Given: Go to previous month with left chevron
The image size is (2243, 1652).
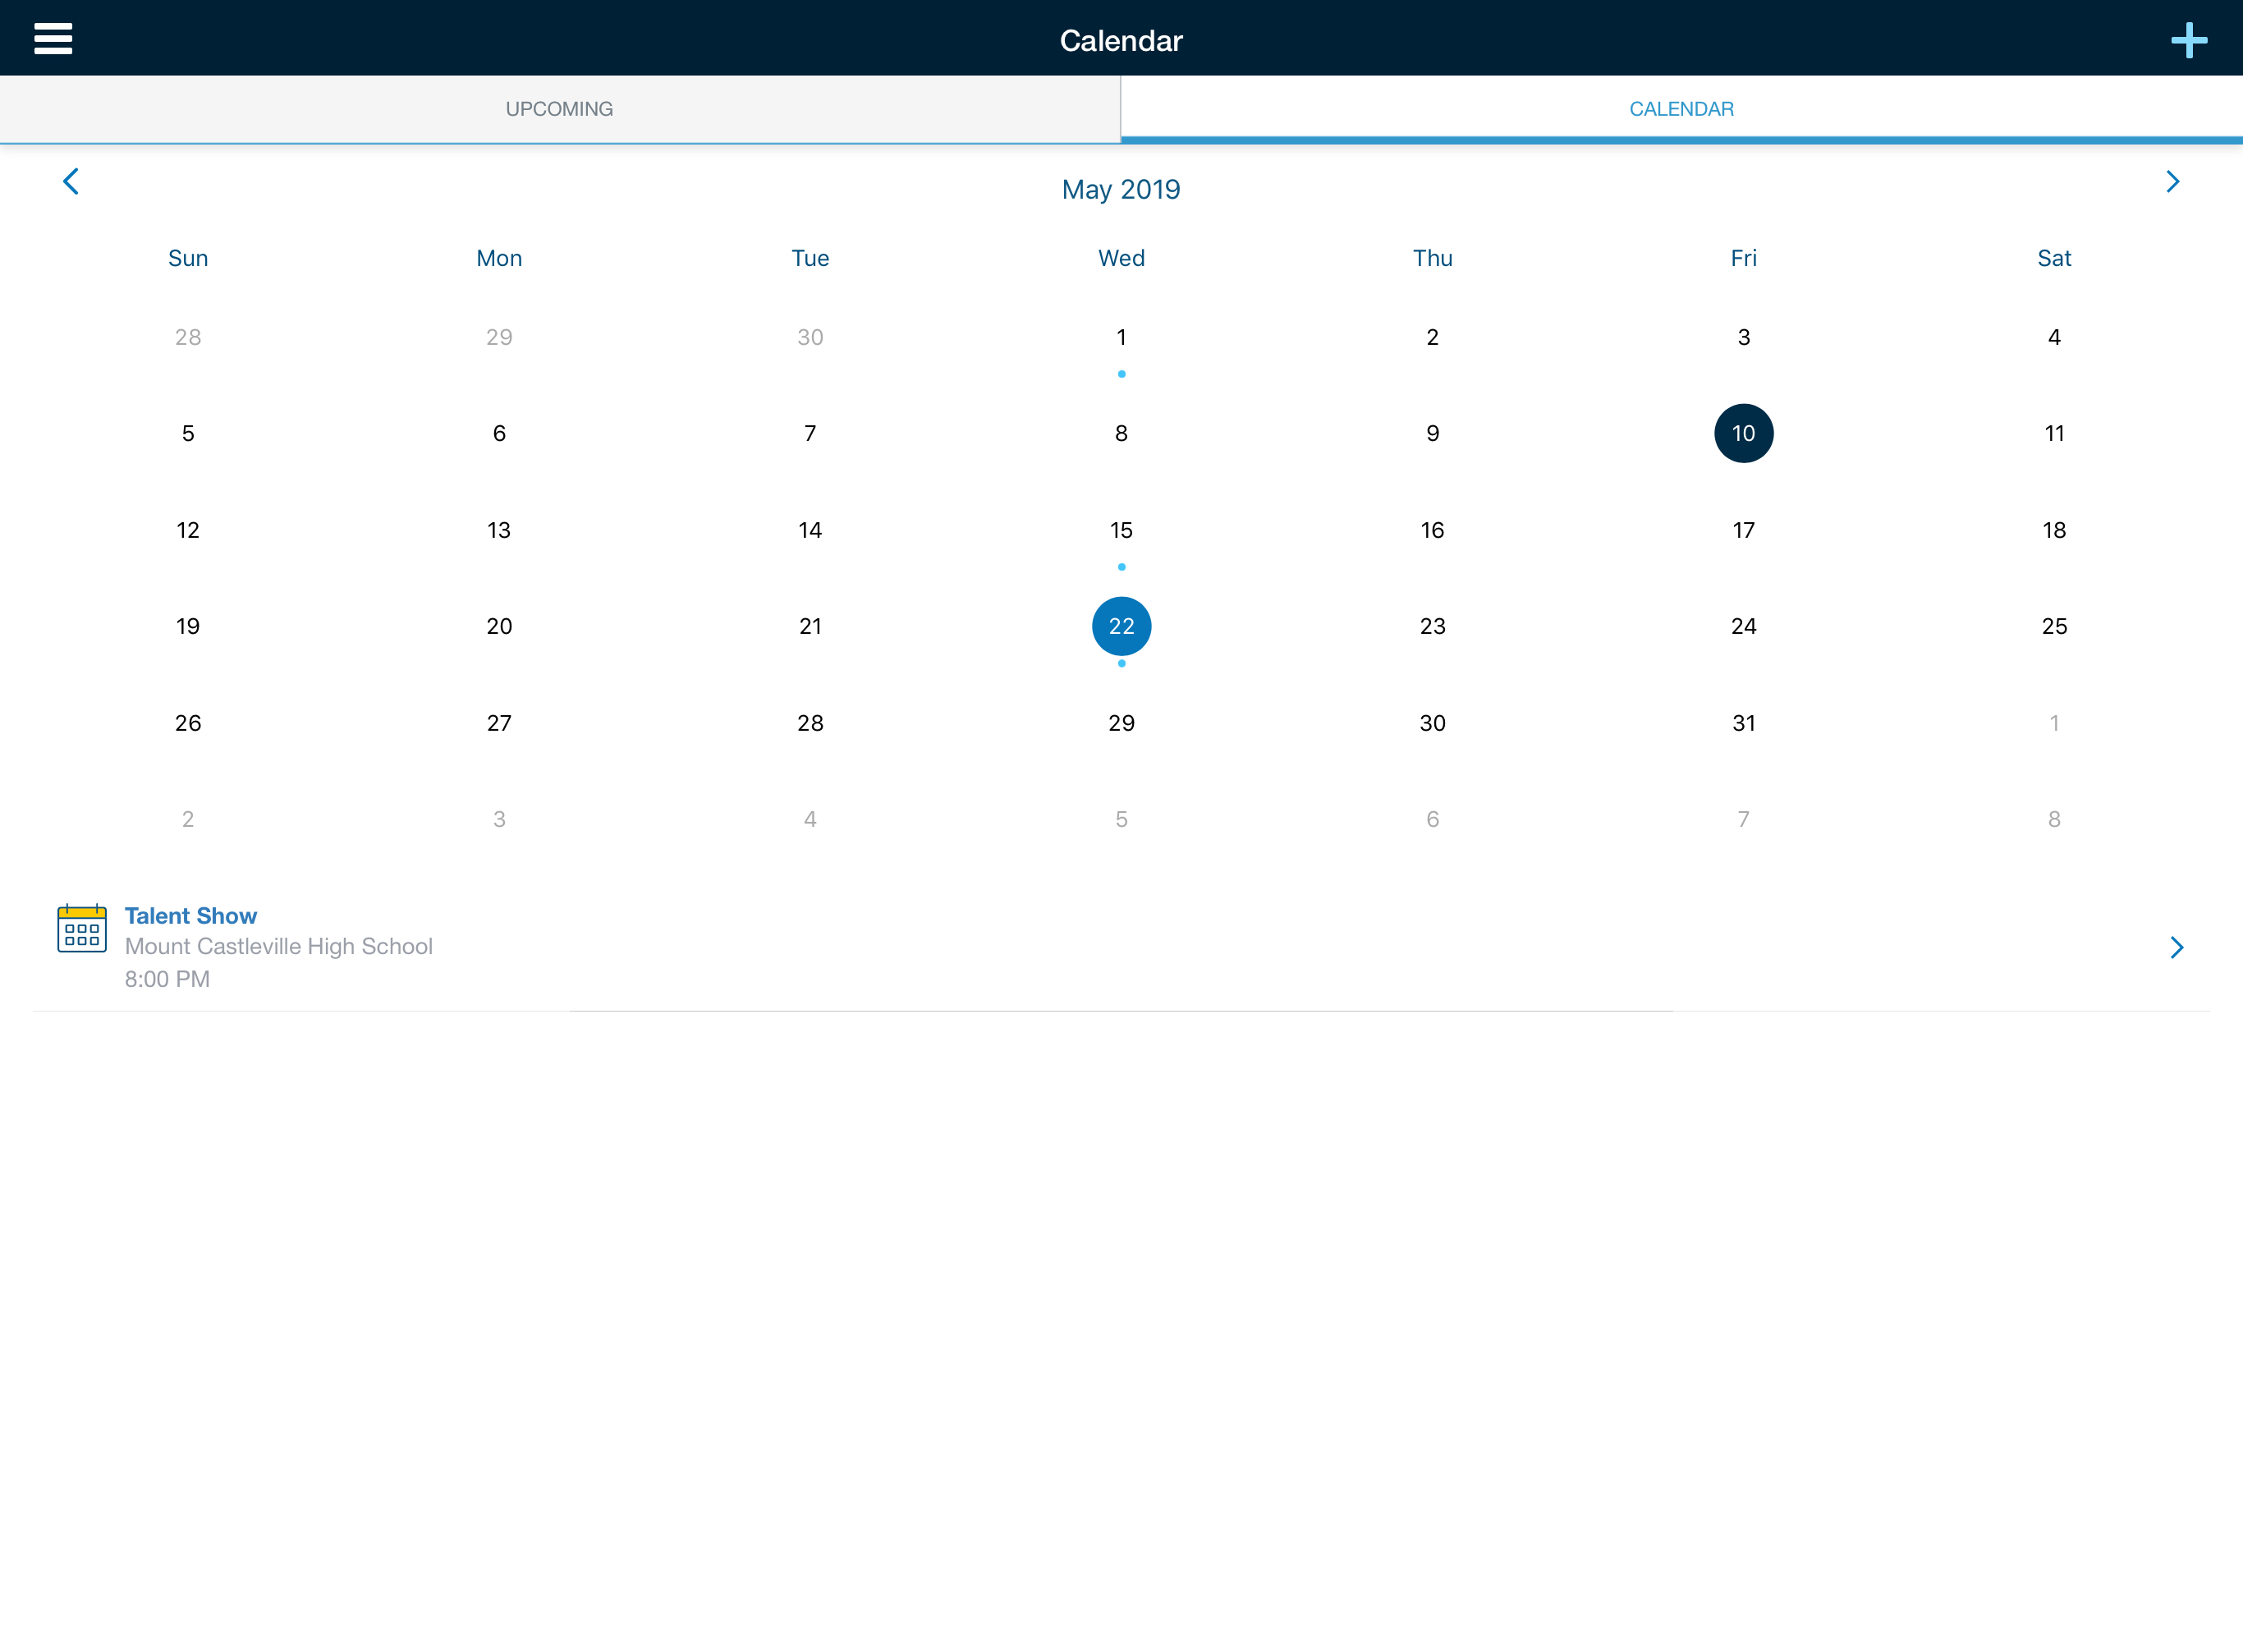Looking at the screenshot, I should [71, 181].
